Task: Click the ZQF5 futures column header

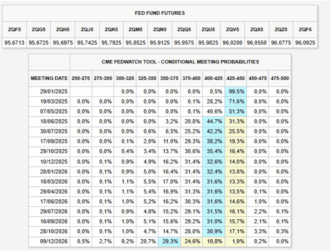Action: [15, 29]
